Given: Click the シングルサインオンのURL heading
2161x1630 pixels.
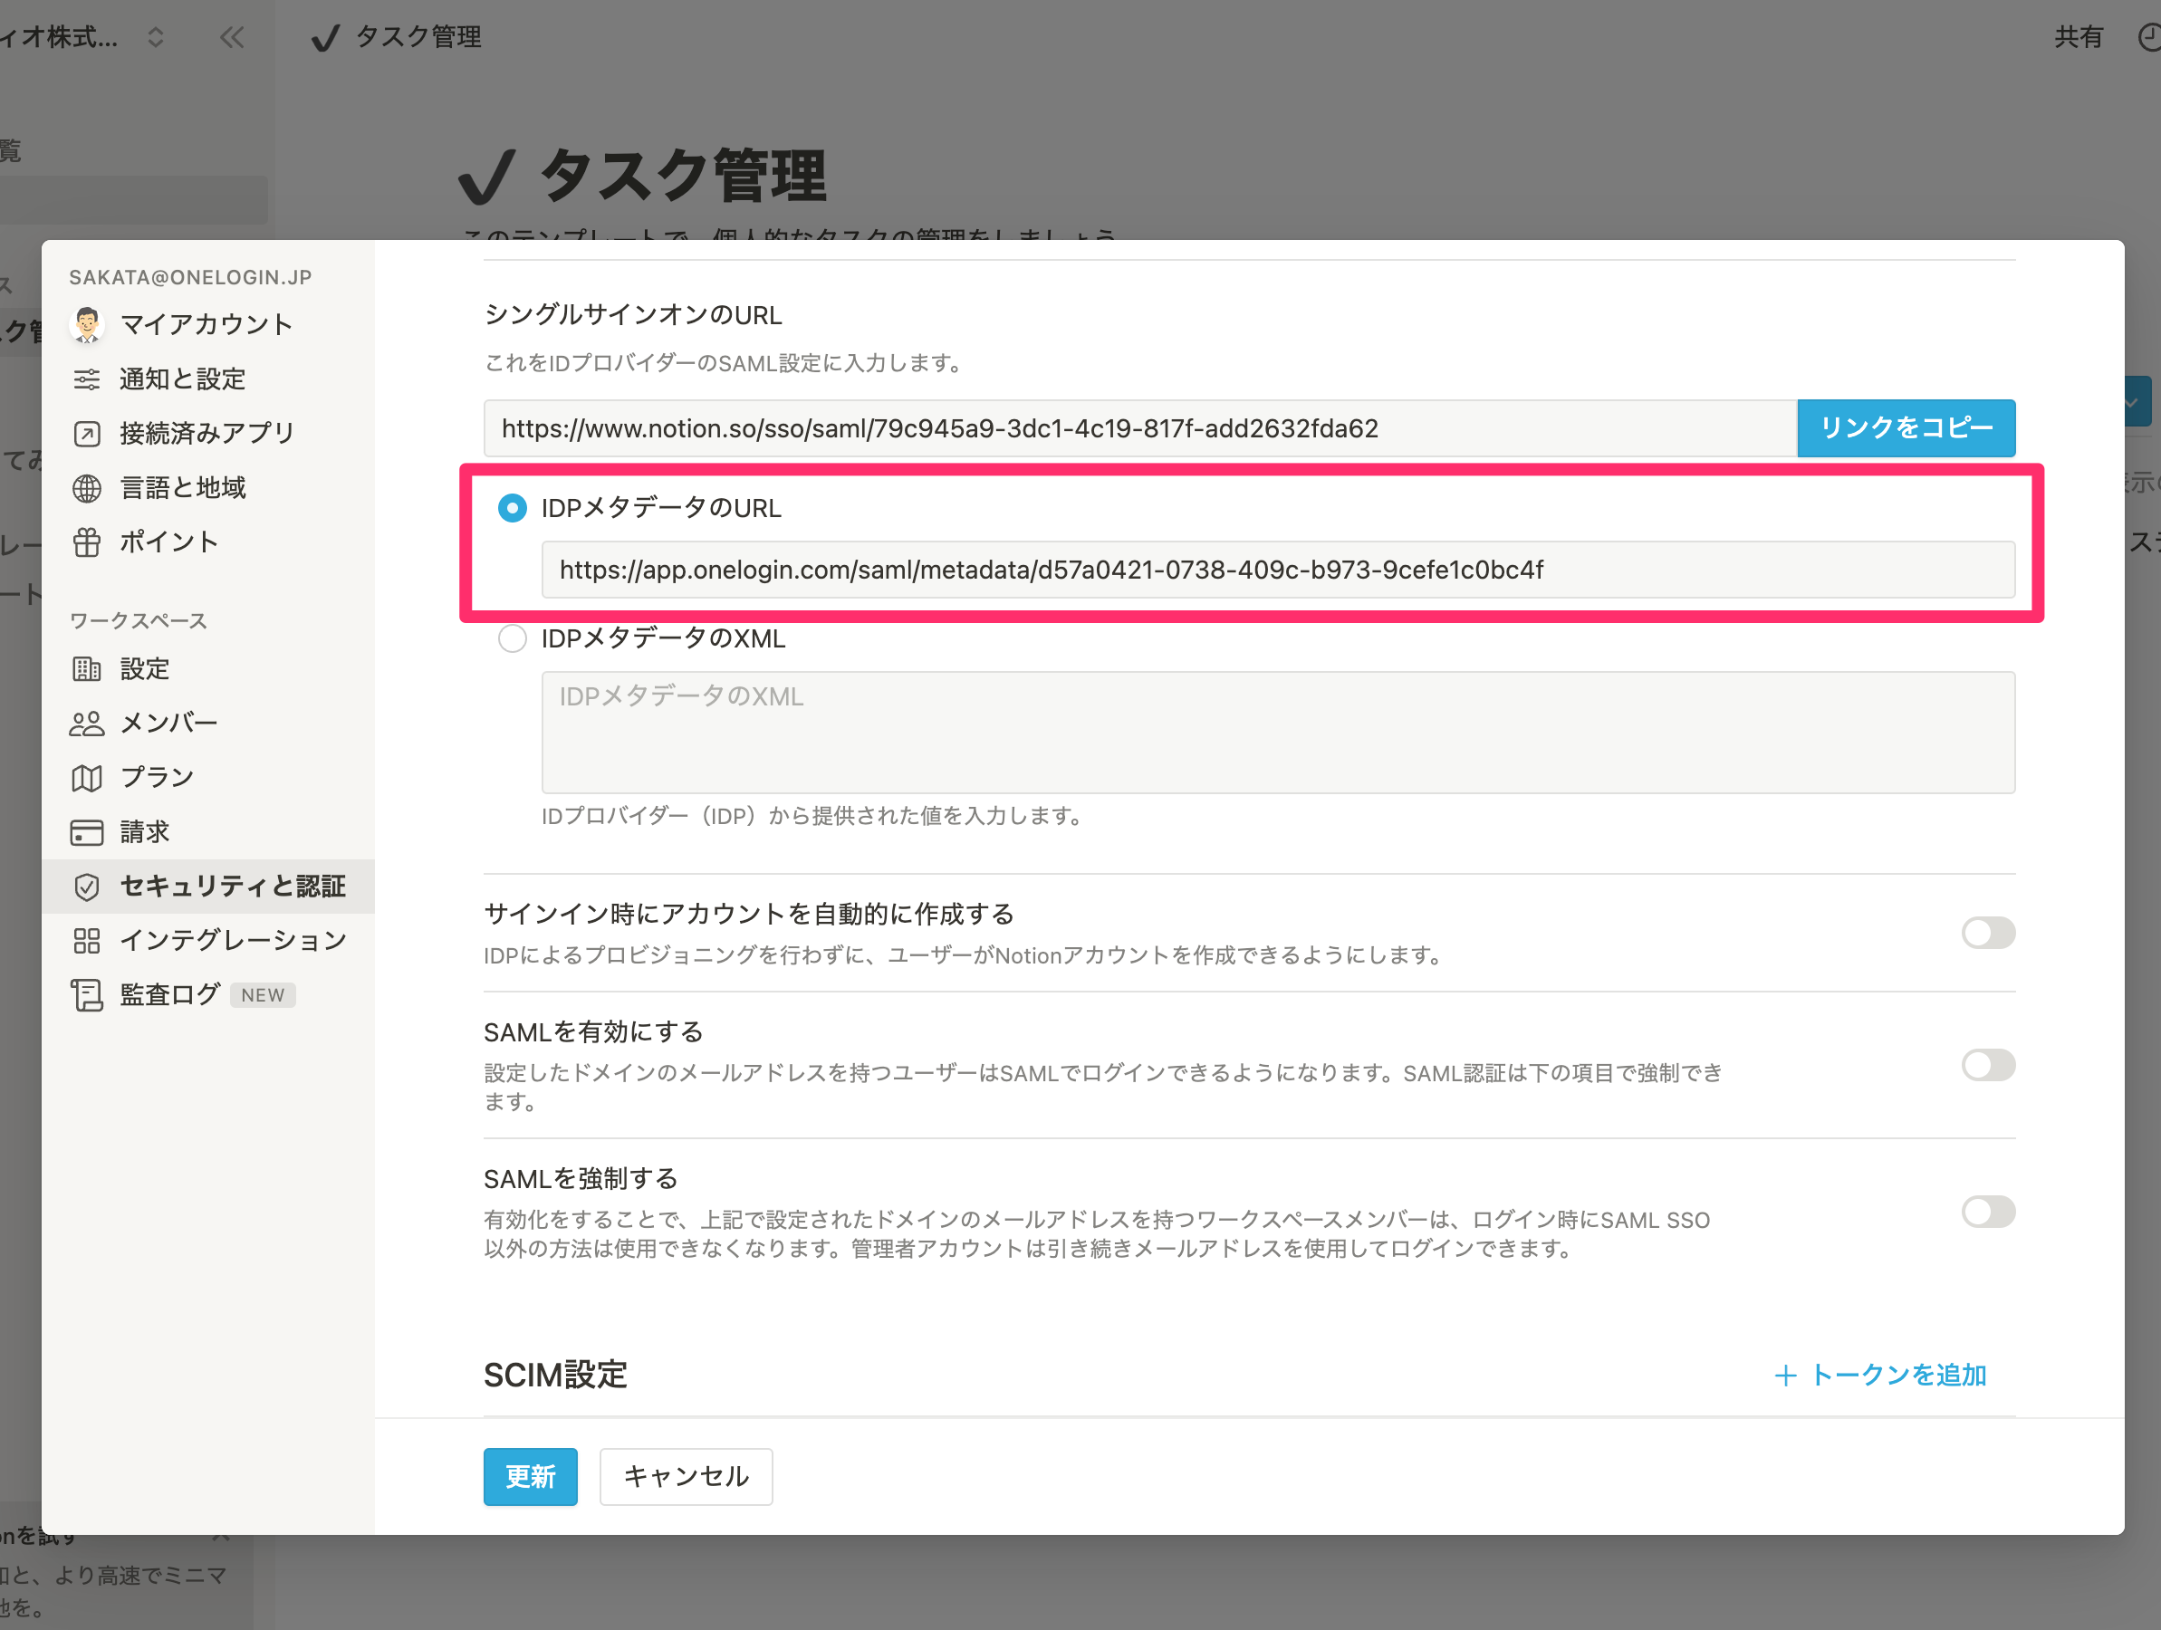Looking at the screenshot, I should pyautogui.click(x=633, y=314).
